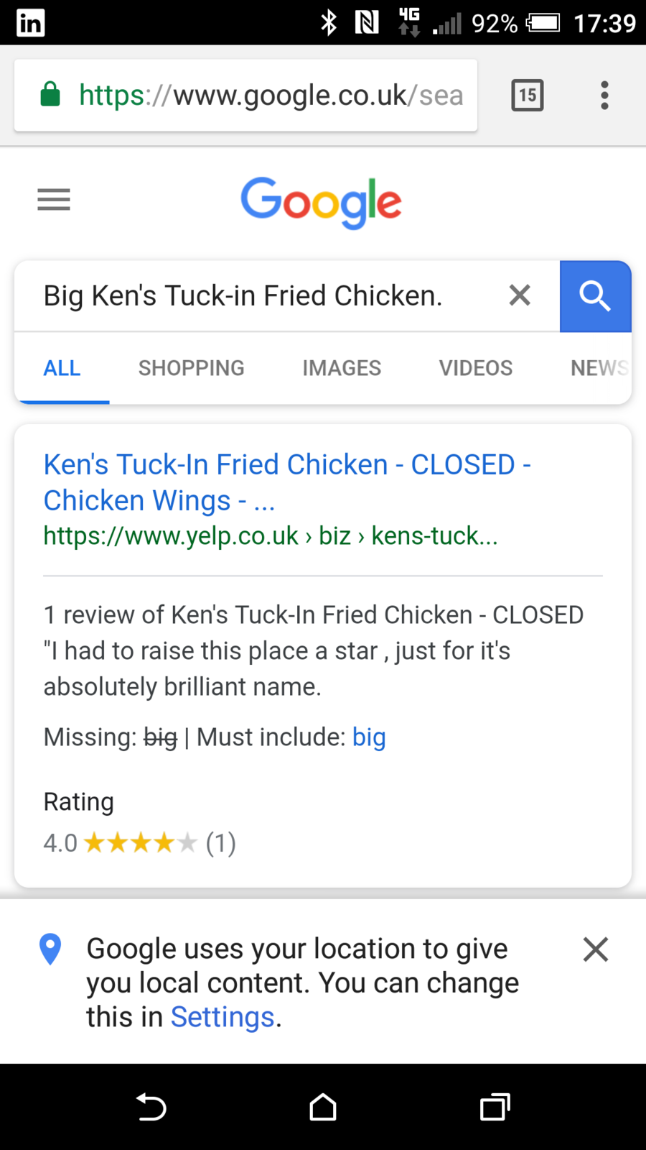
Task: Dismiss the location notice banner
Action: 596,949
